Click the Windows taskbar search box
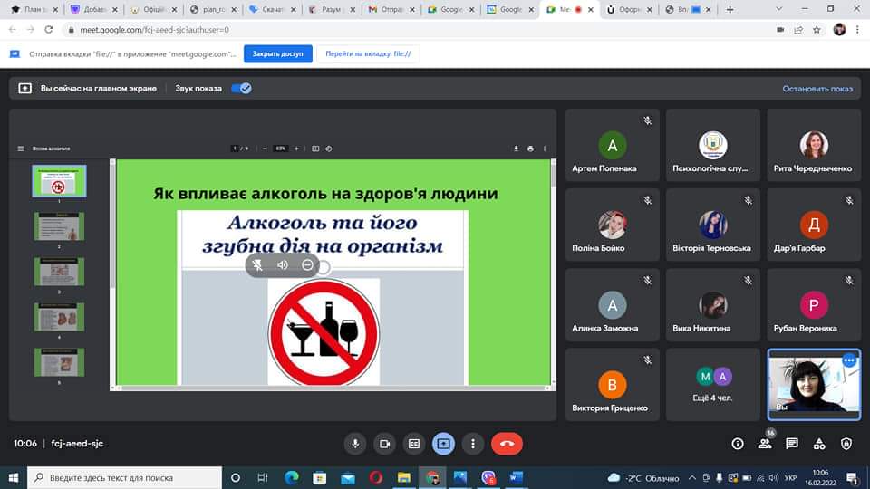This screenshot has height=489, width=870. (124, 477)
